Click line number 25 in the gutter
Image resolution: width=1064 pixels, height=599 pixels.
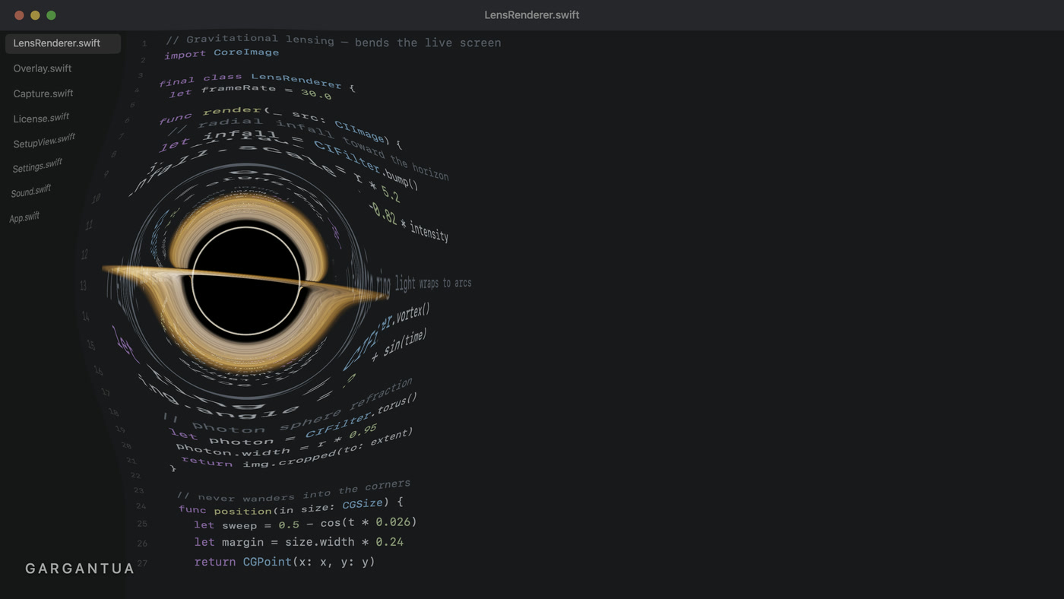[x=142, y=524]
